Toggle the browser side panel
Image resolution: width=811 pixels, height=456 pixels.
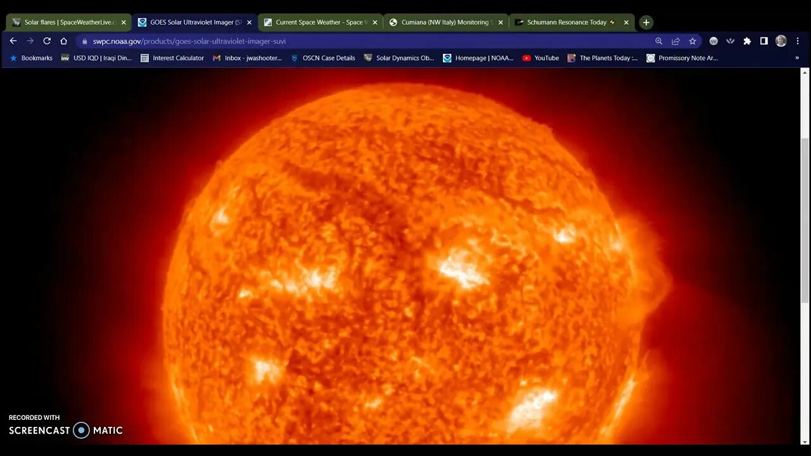pyautogui.click(x=764, y=41)
